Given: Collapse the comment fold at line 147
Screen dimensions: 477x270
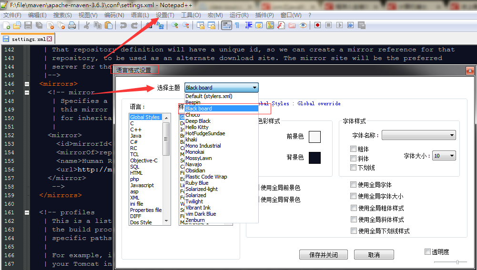Looking at the screenshot, I should 27,92.
